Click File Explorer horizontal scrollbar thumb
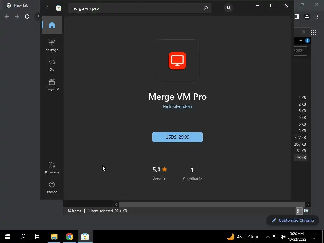This screenshot has height=243, width=324. pos(212,205)
